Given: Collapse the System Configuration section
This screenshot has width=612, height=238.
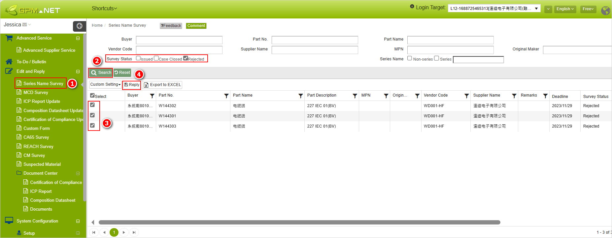Looking at the screenshot, I should pos(78,221).
